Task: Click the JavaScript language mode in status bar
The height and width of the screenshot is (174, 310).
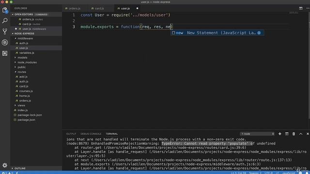Action: [x=289, y=173]
